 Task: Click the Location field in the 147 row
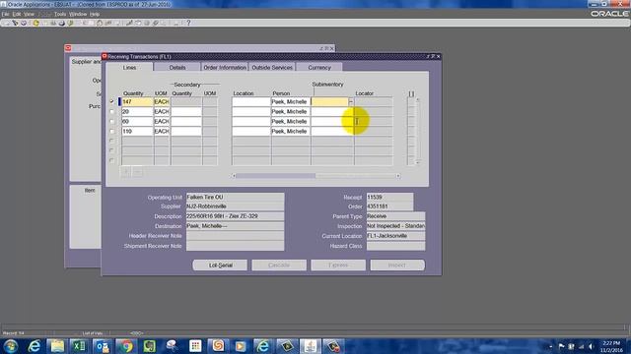tap(251, 102)
